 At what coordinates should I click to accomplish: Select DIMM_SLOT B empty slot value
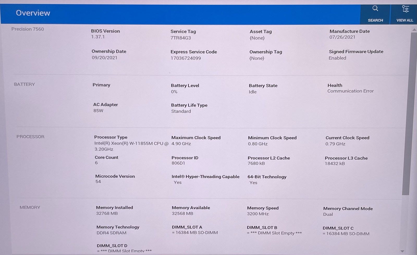[x=274, y=233]
